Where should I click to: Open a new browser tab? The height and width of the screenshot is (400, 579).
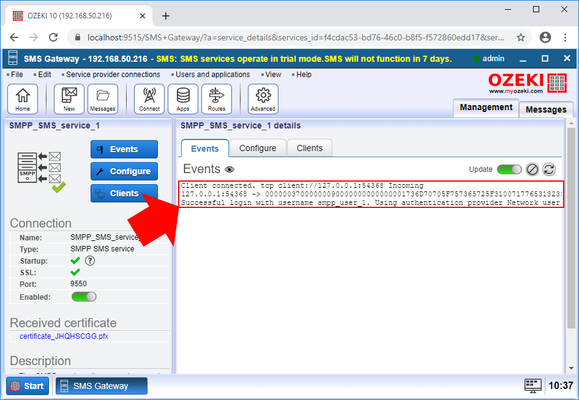pyautogui.click(x=166, y=16)
